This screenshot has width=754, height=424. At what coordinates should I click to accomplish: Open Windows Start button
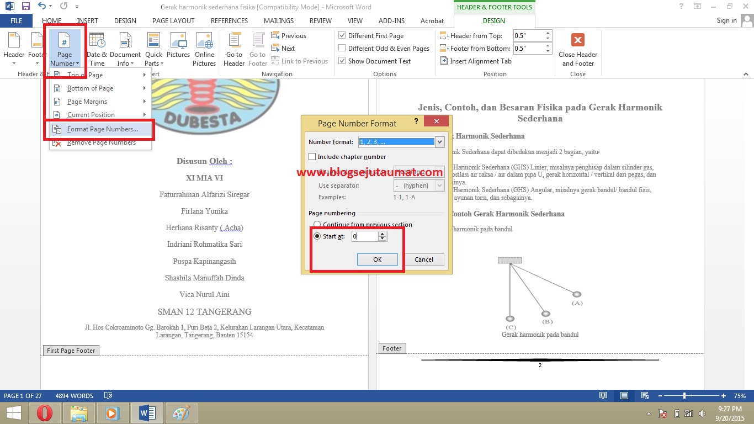click(13, 412)
